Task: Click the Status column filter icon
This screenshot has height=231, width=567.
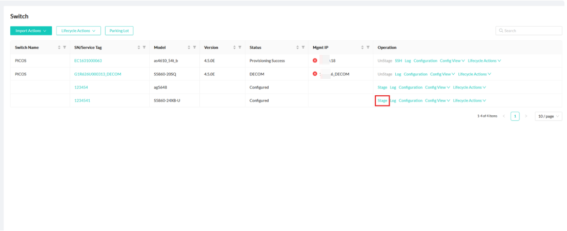Action: (303, 48)
